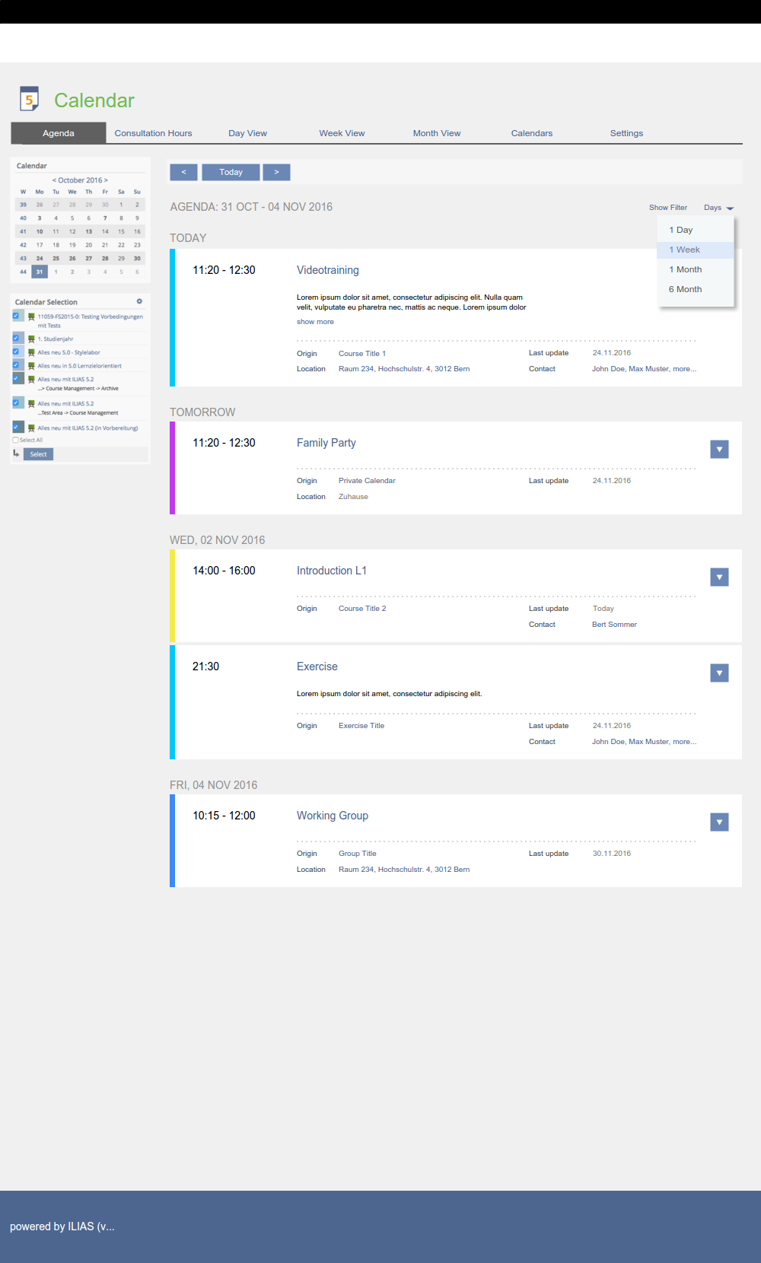Click the Calendar page icon next to the title
The height and width of the screenshot is (1263, 761).
click(x=29, y=99)
